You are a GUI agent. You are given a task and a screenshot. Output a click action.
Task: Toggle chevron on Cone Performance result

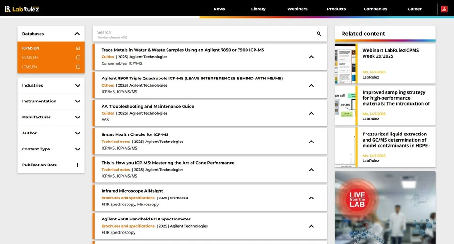pos(311,170)
